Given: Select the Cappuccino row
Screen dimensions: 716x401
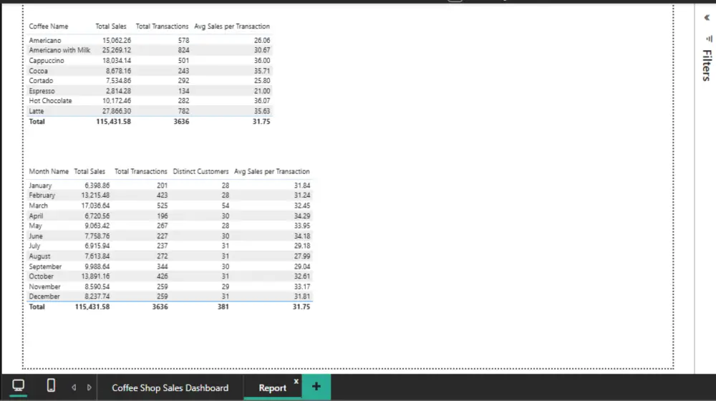Looking at the screenshot, I should (150, 60).
